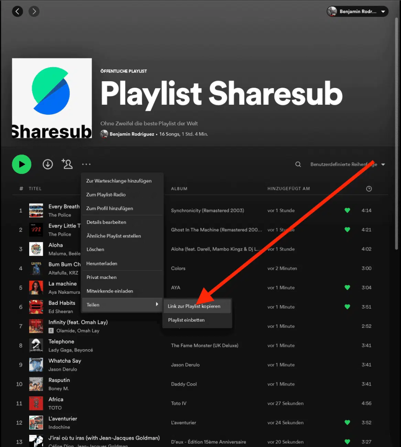The width and height of the screenshot is (401, 447).
Task: Open the Jason Derulo album link
Action: [x=185, y=364]
